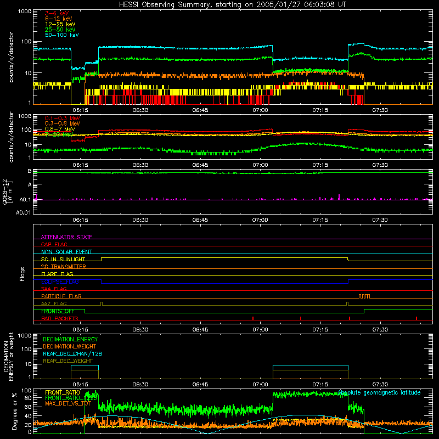Select the 50-100 keV legend label
The height and width of the screenshot is (439, 439).
pyautogui.click(x=62, y=35)
